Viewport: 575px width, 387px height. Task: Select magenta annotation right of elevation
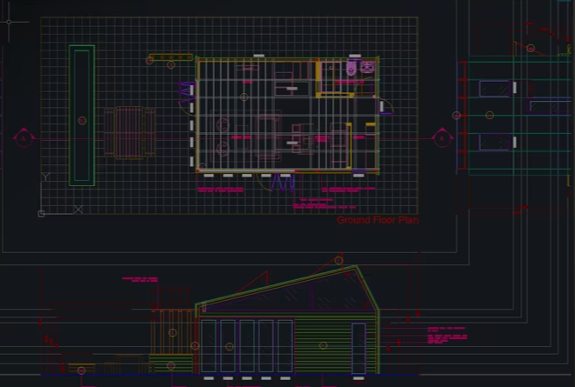pos(447,337)
